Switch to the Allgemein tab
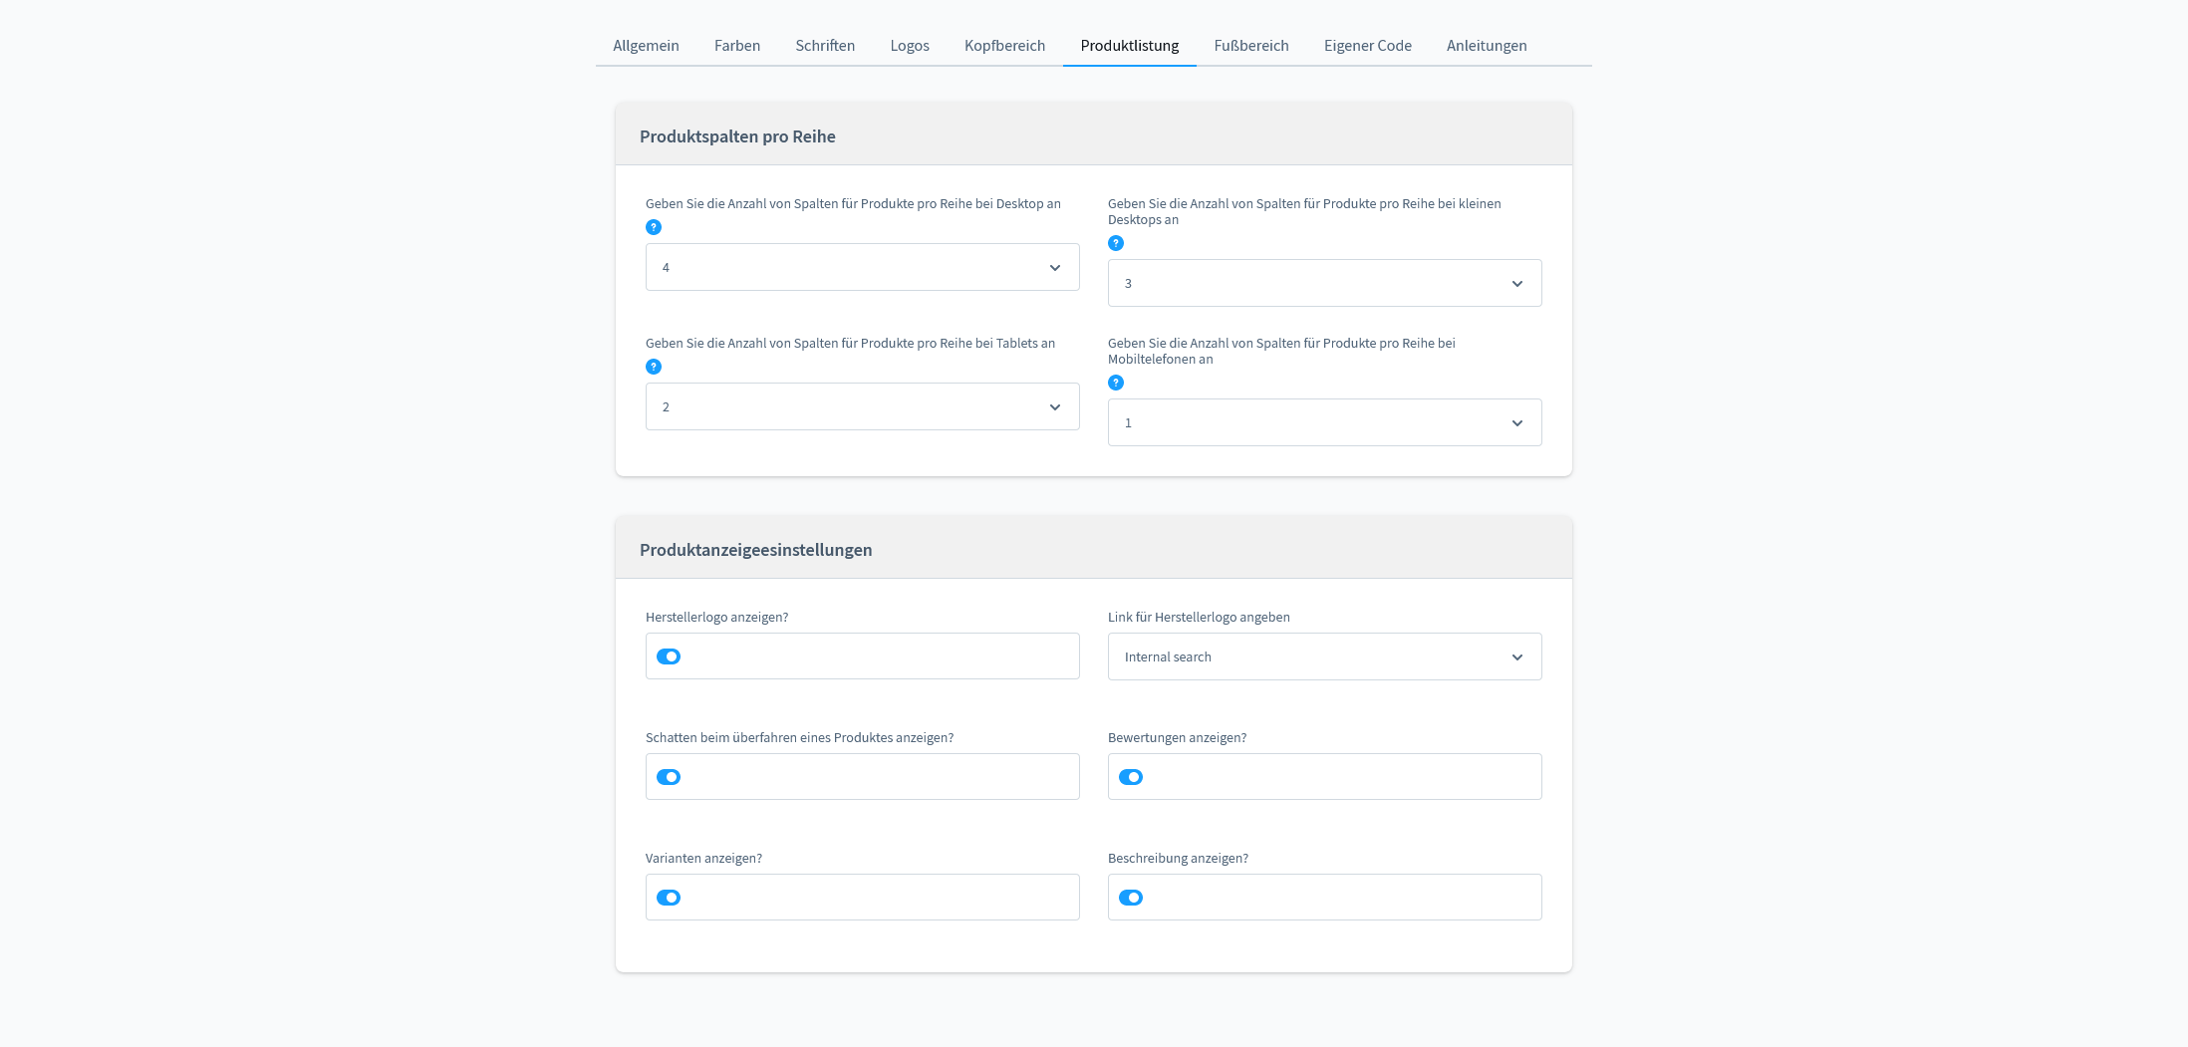Viewport: 2188px width, 1047px height. 646,46
